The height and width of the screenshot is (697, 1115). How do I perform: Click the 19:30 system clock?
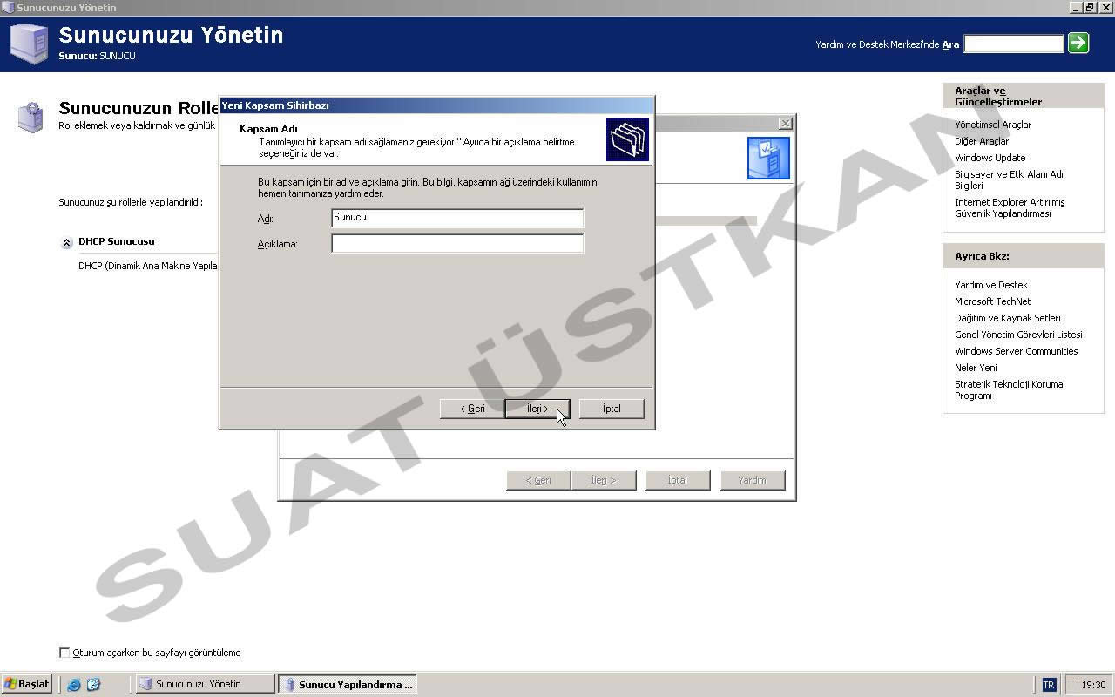[x=1093, y=685]
